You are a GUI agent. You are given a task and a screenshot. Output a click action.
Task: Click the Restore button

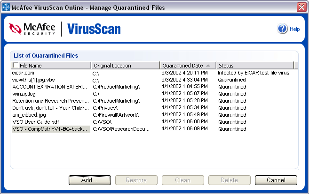pos(136,180)
